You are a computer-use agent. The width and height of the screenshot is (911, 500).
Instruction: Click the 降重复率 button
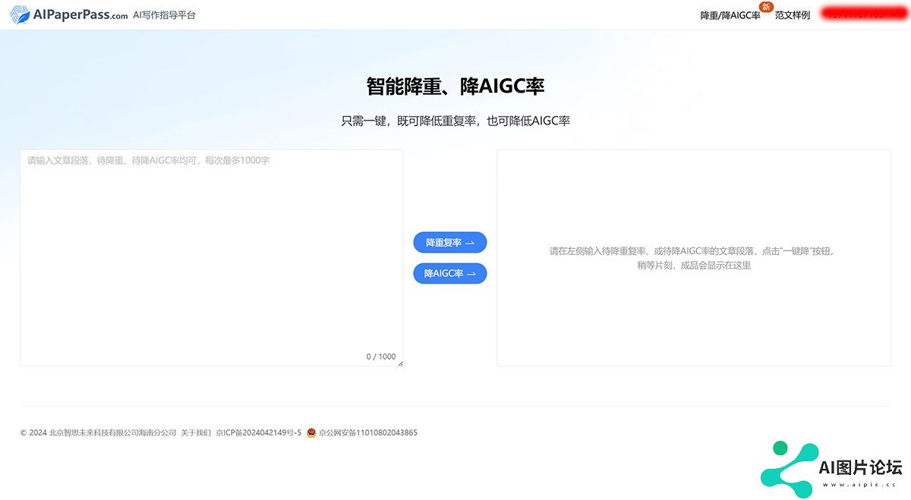[449, 243]
